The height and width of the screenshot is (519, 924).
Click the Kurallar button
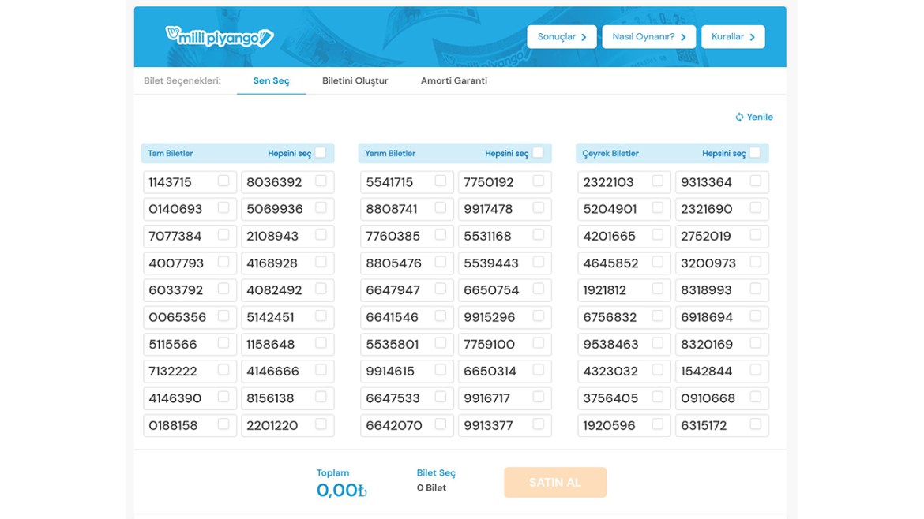click(732, 37)
